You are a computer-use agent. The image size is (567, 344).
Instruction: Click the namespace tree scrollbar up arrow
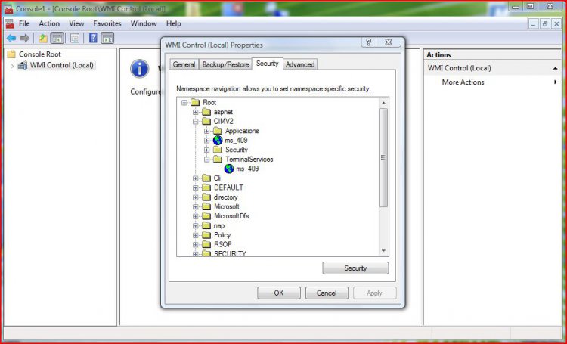(x=383, y=103)
